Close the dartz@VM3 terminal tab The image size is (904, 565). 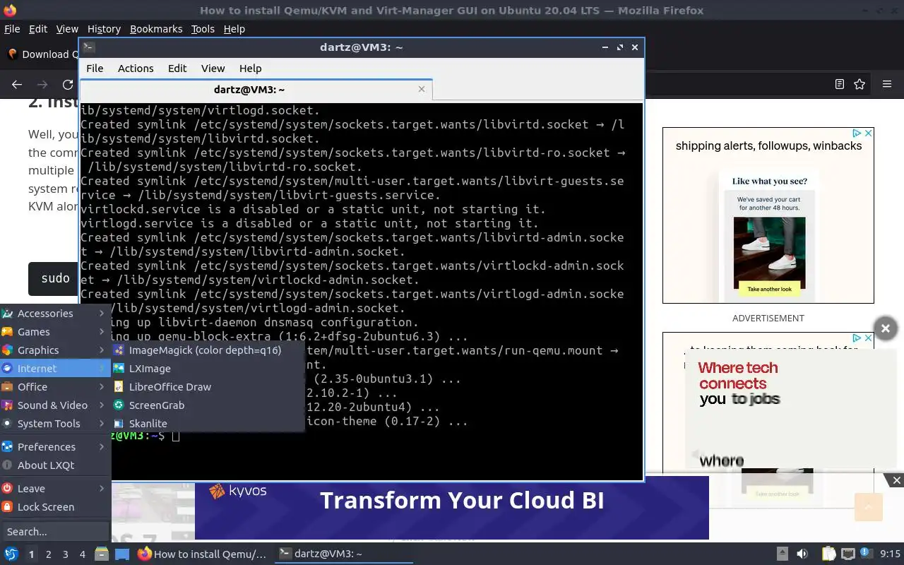pyautogui.click(x=422, y=89)
